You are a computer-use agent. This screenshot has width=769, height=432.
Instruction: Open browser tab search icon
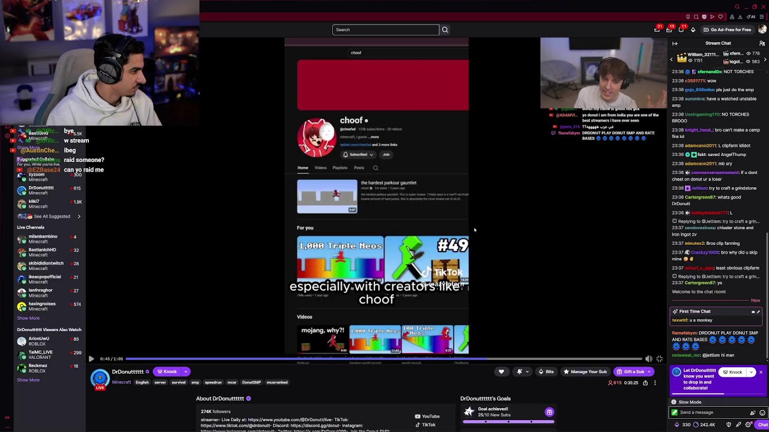tap(737, 7)
